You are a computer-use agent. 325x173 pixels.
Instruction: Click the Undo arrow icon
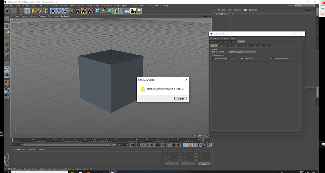click(x=8, y=11)
